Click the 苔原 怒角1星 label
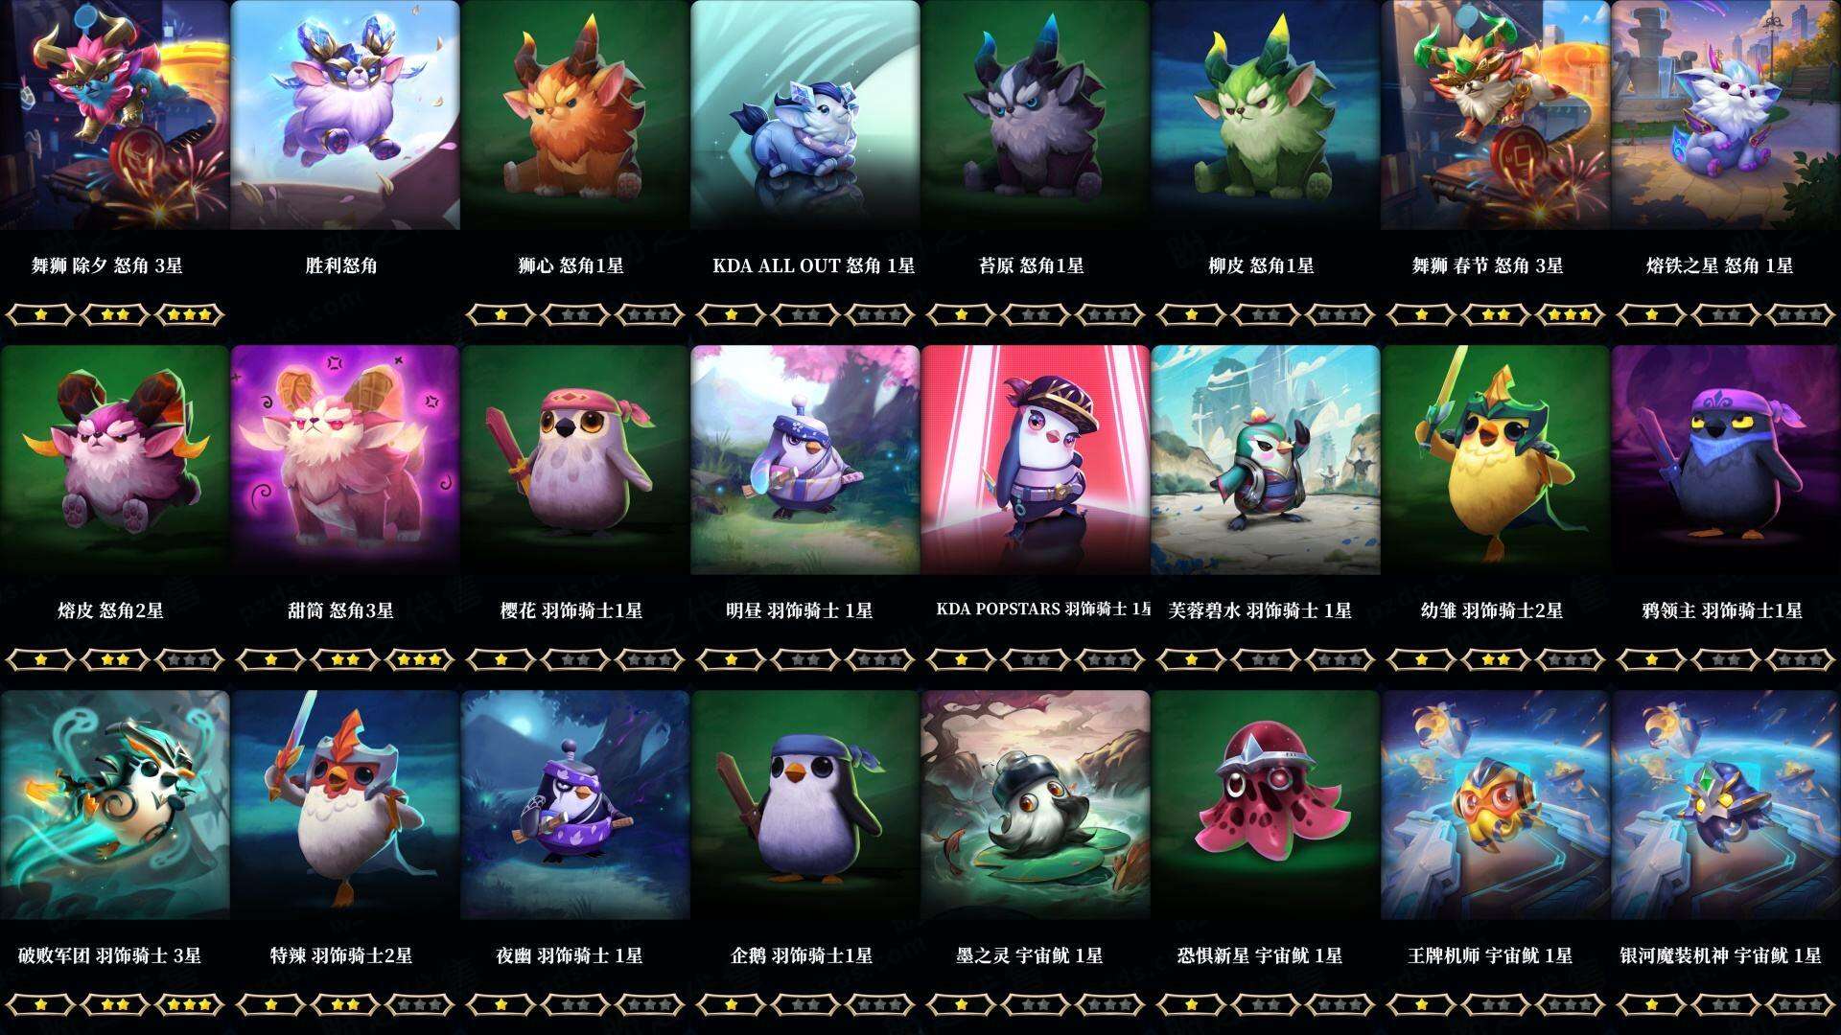This screenshot has width=1841, height=1035. tap(1031, 265)
